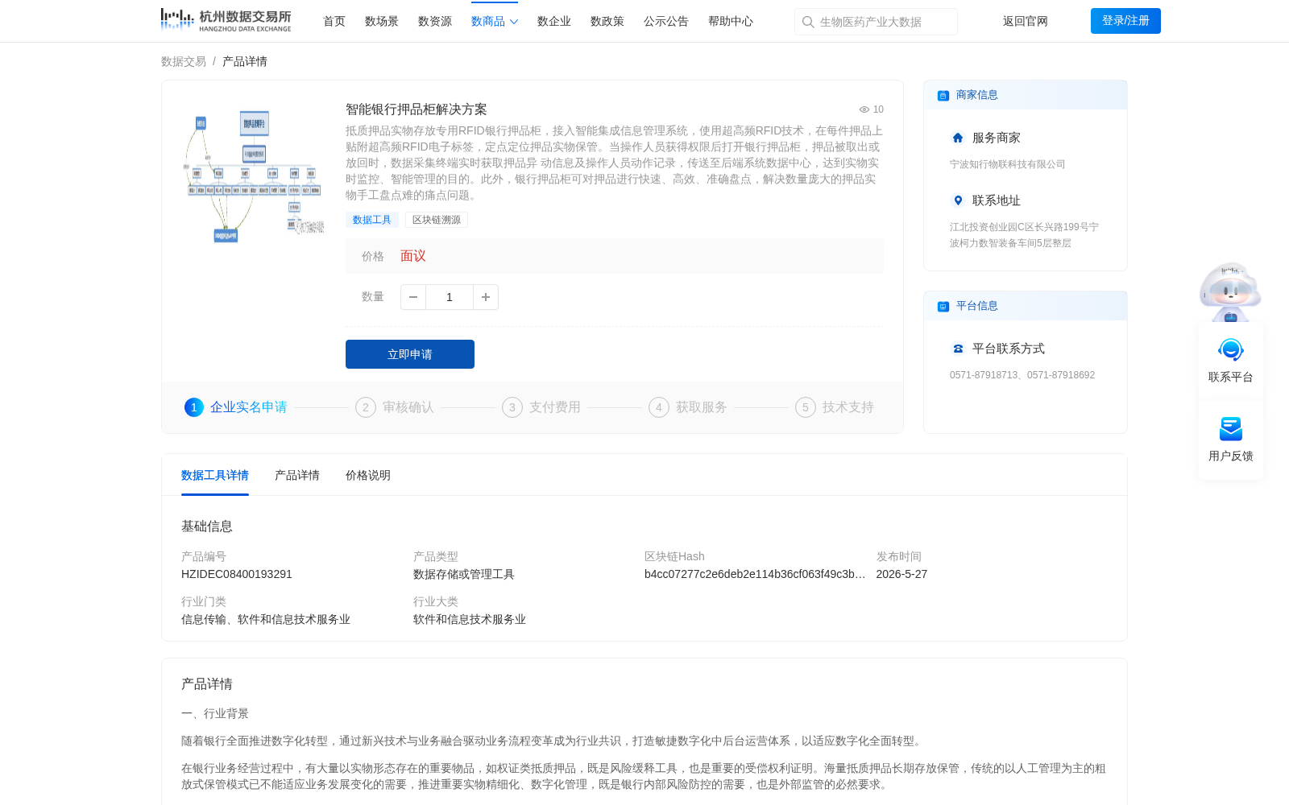Switch to the 数据工具详情 tab
1289x805 pixels.
click(x=215, y=475)
